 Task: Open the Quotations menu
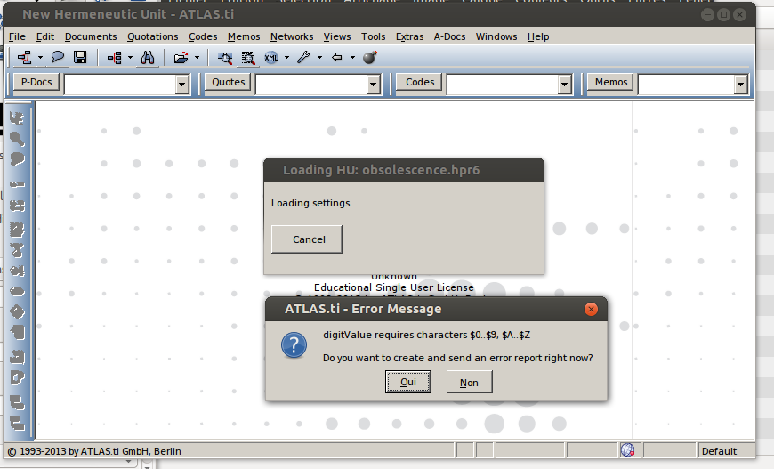pos(152,36)
